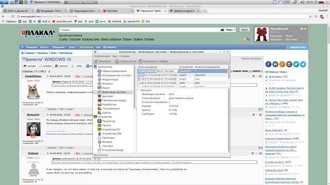Click the Настройки link in user panel

(276, 36)
